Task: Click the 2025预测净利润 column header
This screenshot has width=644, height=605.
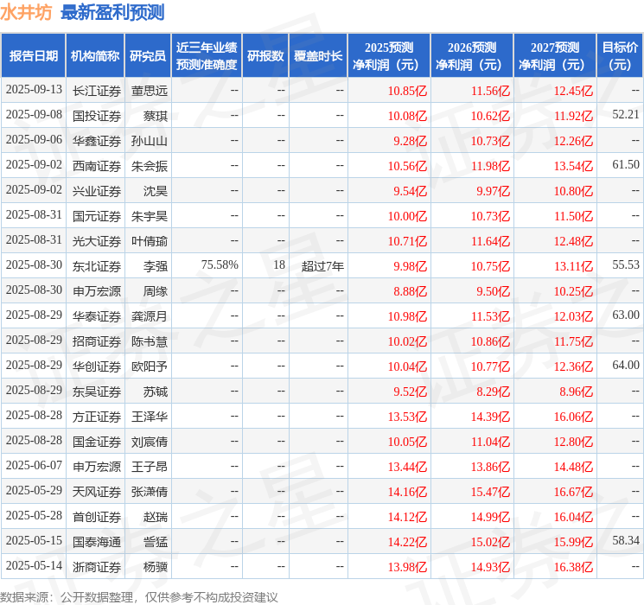Action: click(x=389, y=56)
